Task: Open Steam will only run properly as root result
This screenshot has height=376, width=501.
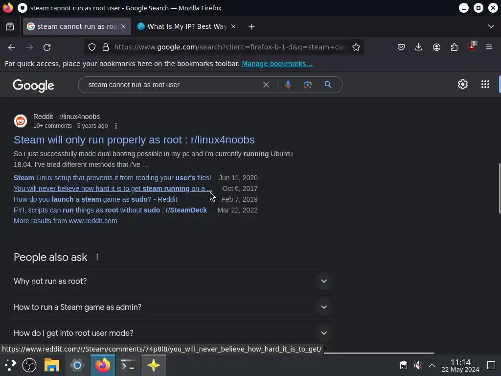Action: pyautogui.click(x=134, y=140)
